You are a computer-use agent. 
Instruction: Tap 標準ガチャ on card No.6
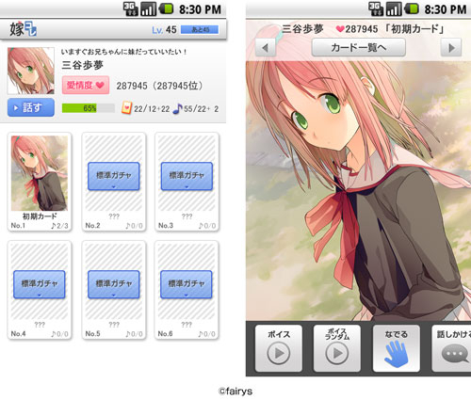click(x=187, y=284)
